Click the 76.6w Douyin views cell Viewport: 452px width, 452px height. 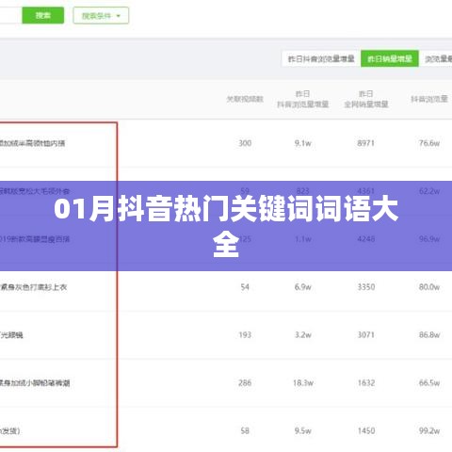coord(429,143)
